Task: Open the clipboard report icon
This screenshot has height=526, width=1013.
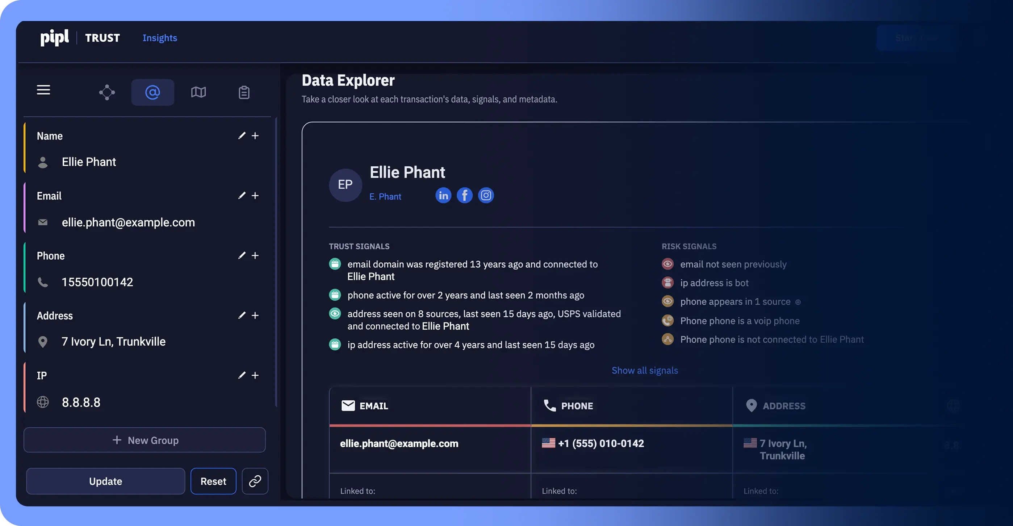Action: point(244,92)
